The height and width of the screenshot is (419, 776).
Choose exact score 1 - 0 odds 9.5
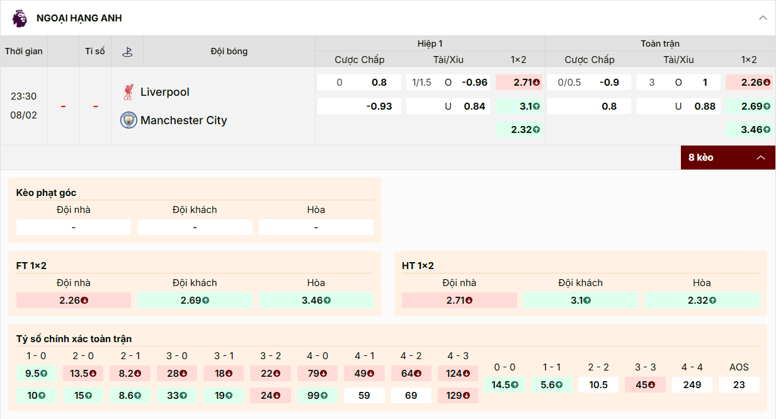pyautogui.click(x=36, y=374)
